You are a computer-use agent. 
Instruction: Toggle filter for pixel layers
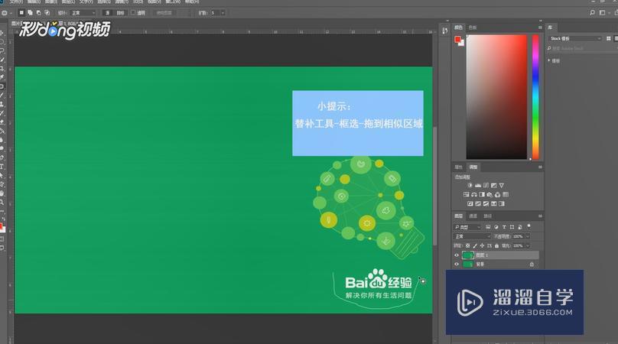488,227
